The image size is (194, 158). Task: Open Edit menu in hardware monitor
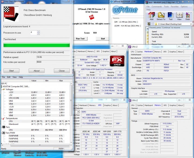pyautogui.click(x=9, y=77)
